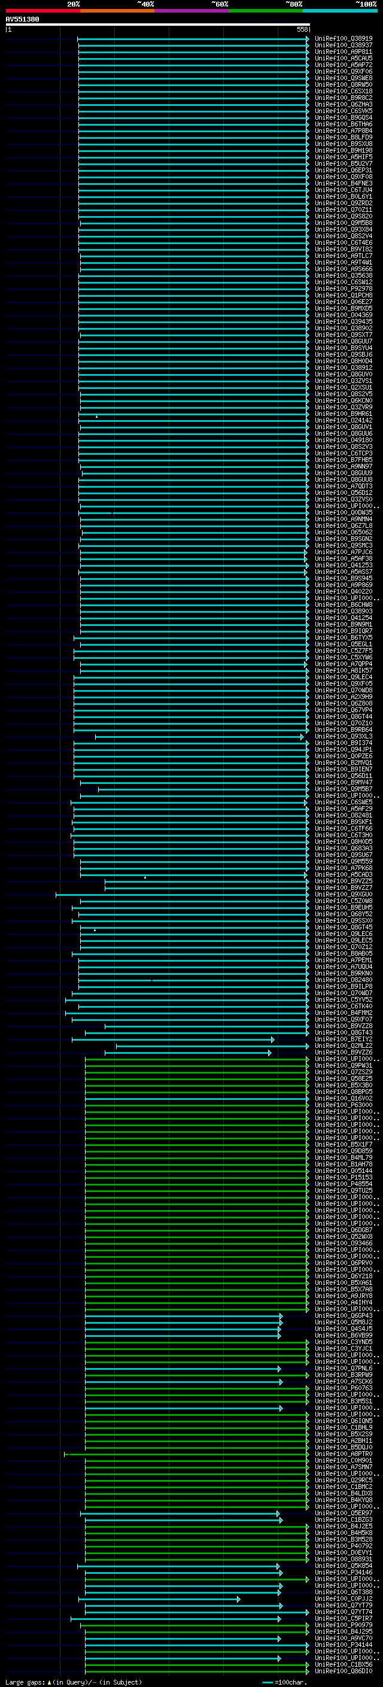
Task: Open hit UniRef100_P34144
Action: pos(344,1645)
